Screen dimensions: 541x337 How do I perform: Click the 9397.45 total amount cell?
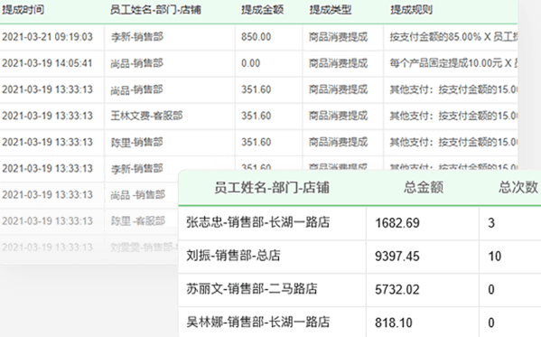tap(397, 257)
